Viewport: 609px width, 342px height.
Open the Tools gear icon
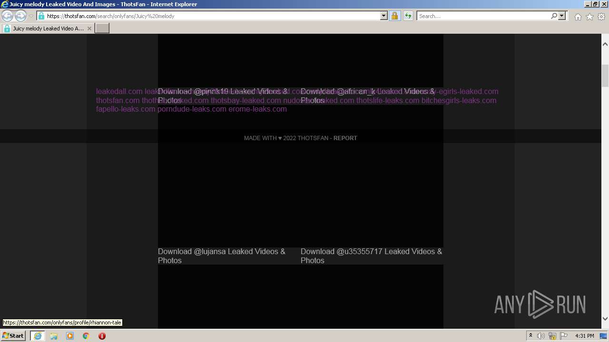click(601, 17)
